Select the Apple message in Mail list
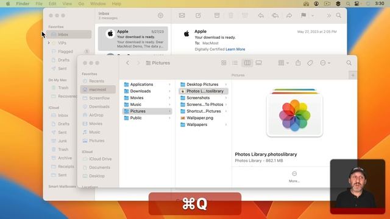 [133, 38]
